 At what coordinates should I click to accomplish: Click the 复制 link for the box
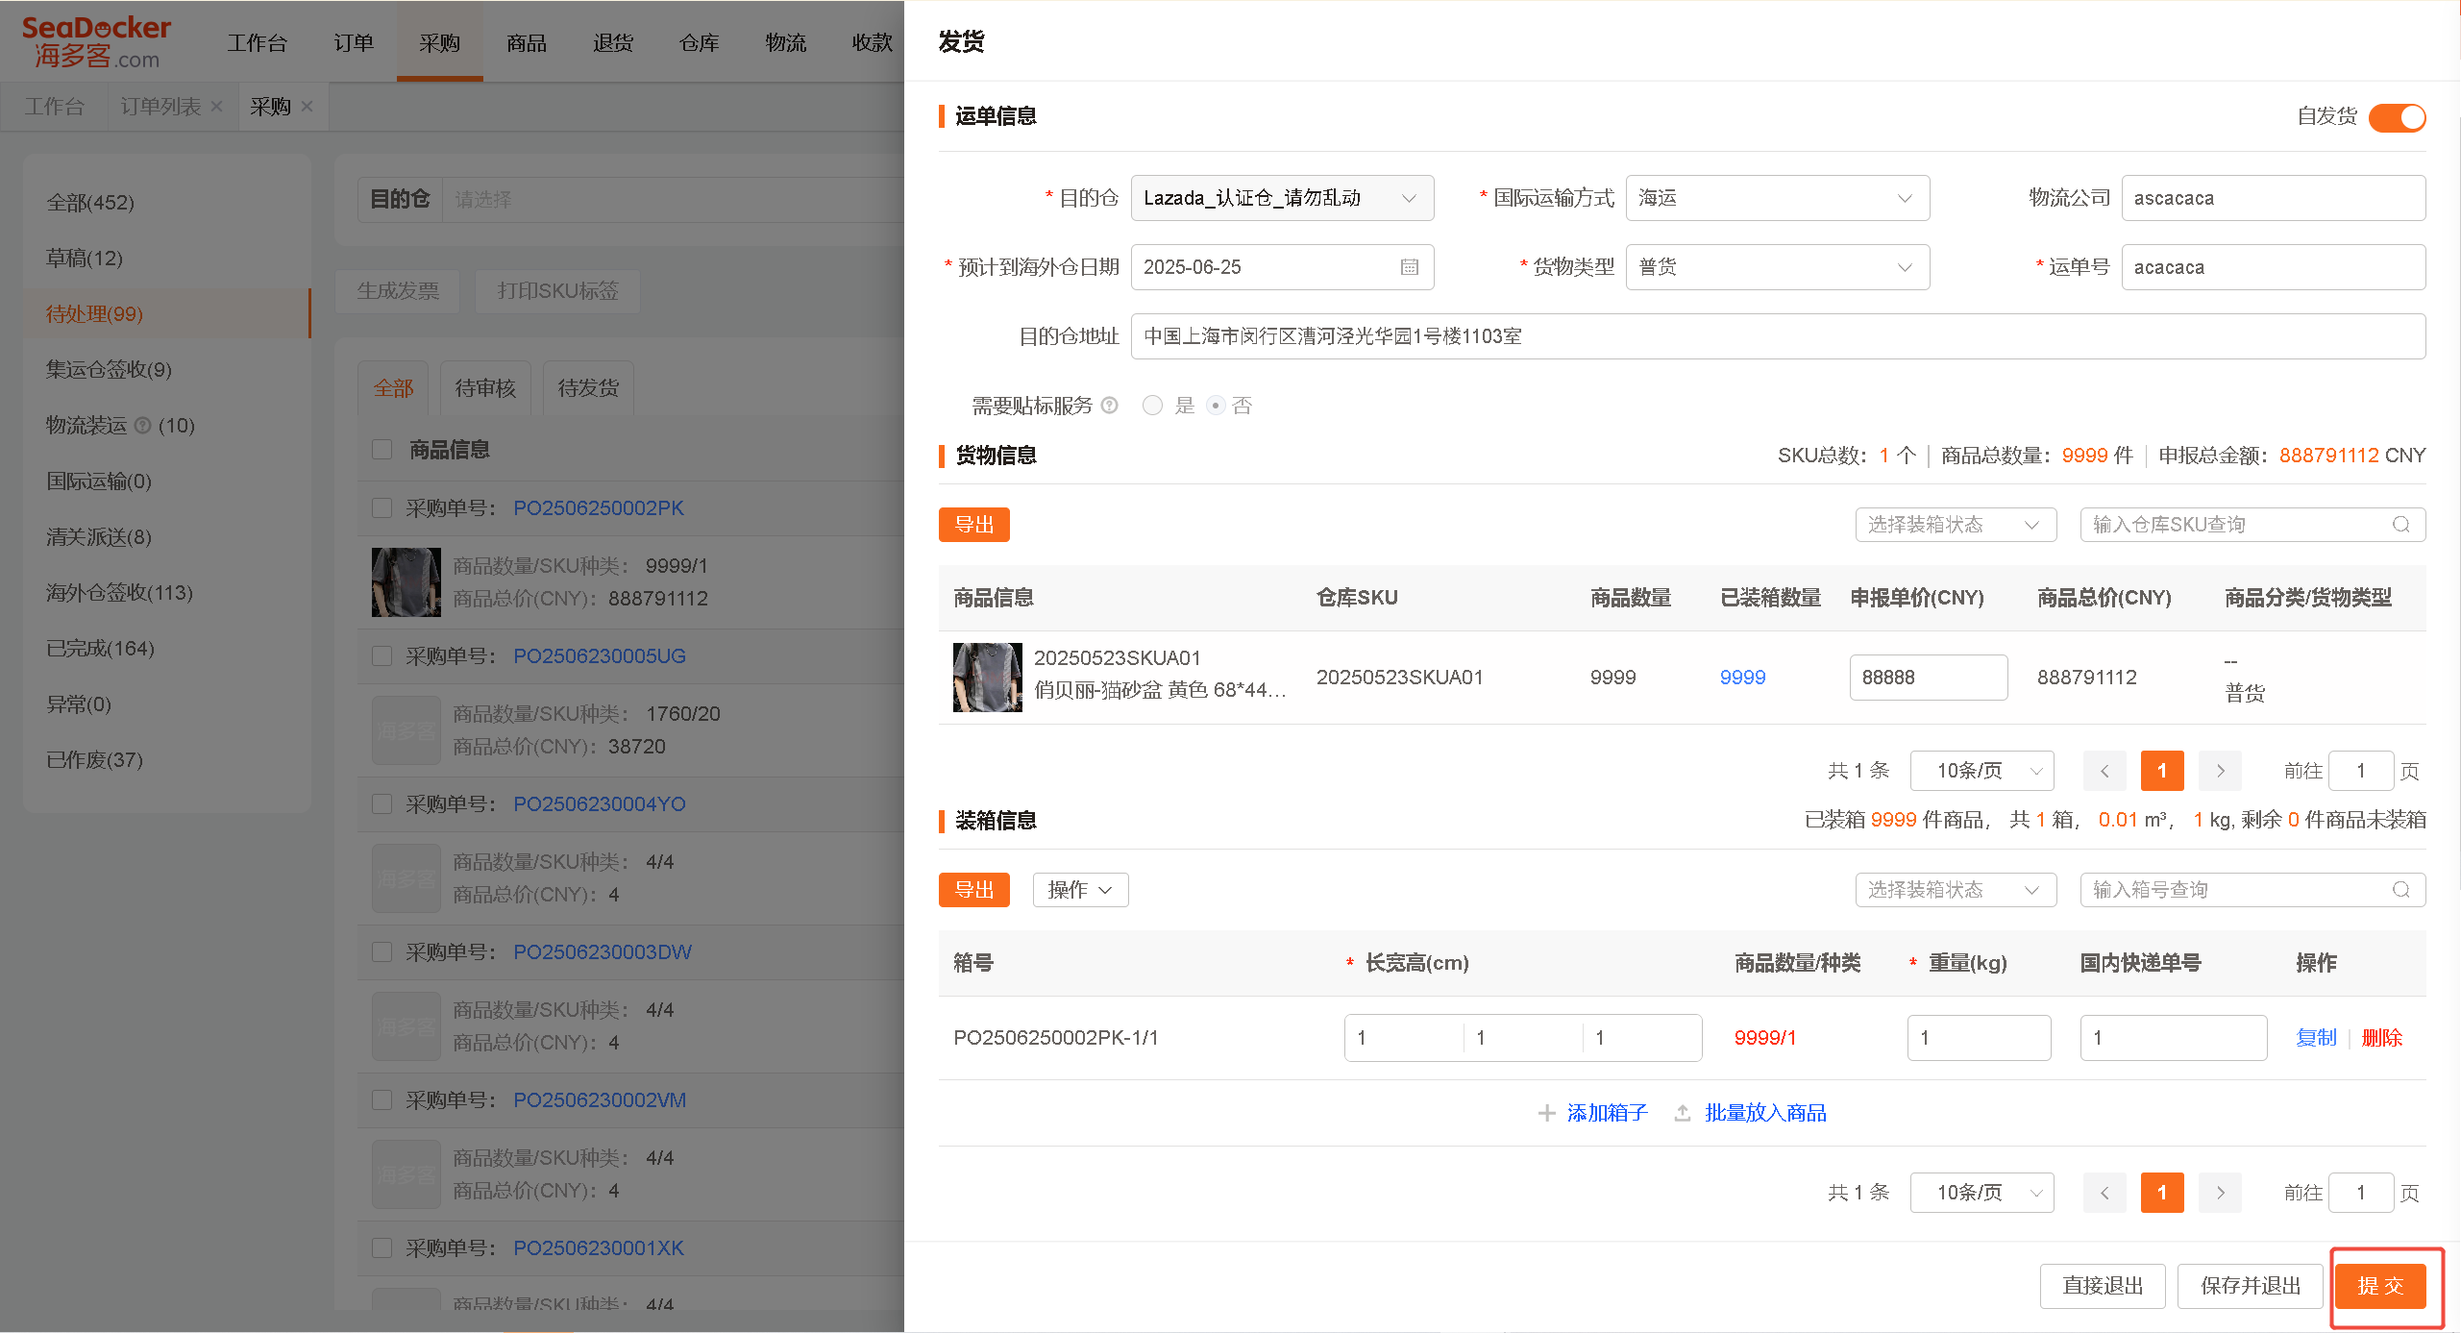2316,1038
